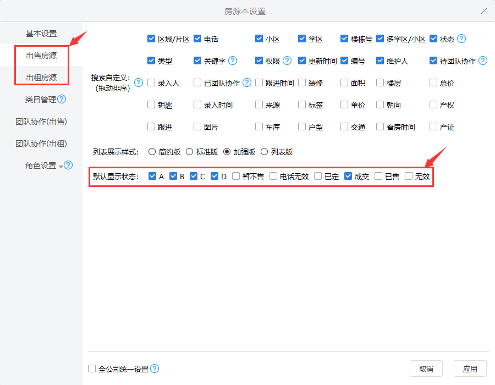
Task: Check 电话无效 default status
Action: (x=273, y=176)
